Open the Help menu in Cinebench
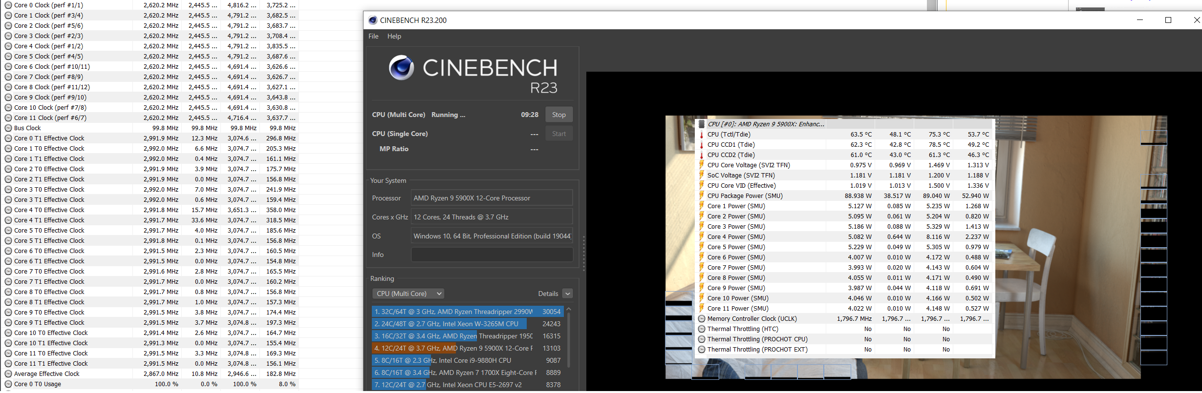Screen dimensions: 1202x393 (x=394, y=36)
